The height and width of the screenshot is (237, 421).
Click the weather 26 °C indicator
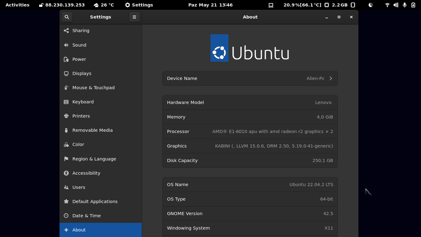(x=104, y=5)
